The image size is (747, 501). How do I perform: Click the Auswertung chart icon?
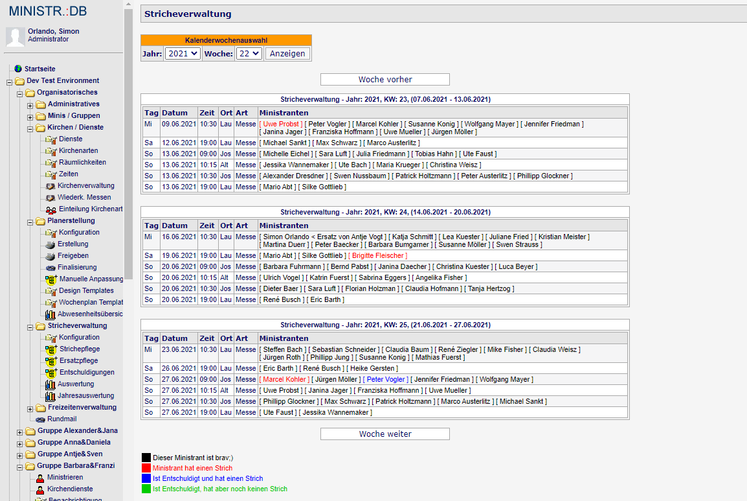click(50, 384)
